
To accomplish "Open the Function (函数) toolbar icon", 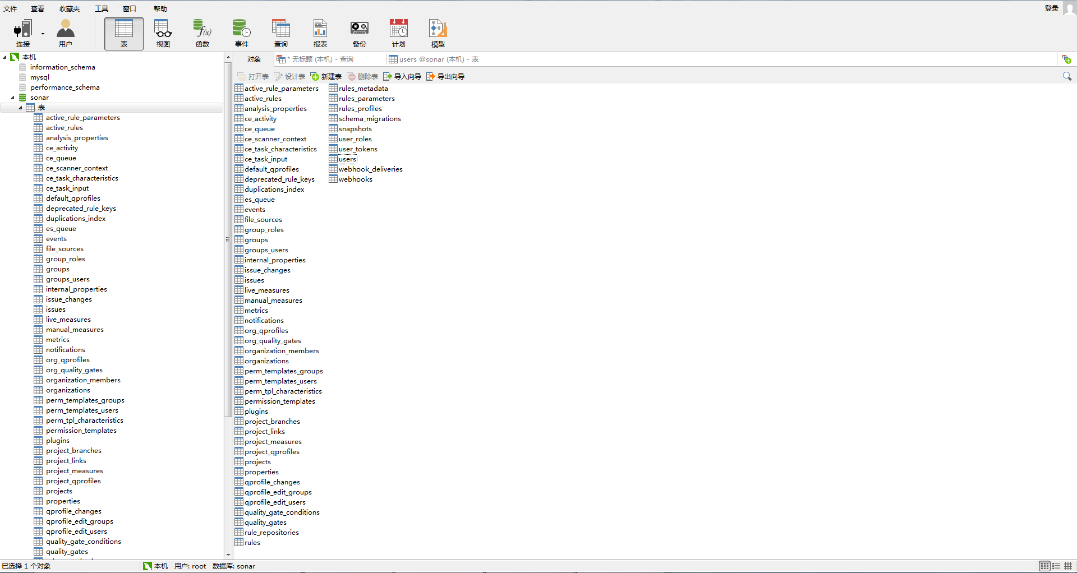I will (202, 33).
